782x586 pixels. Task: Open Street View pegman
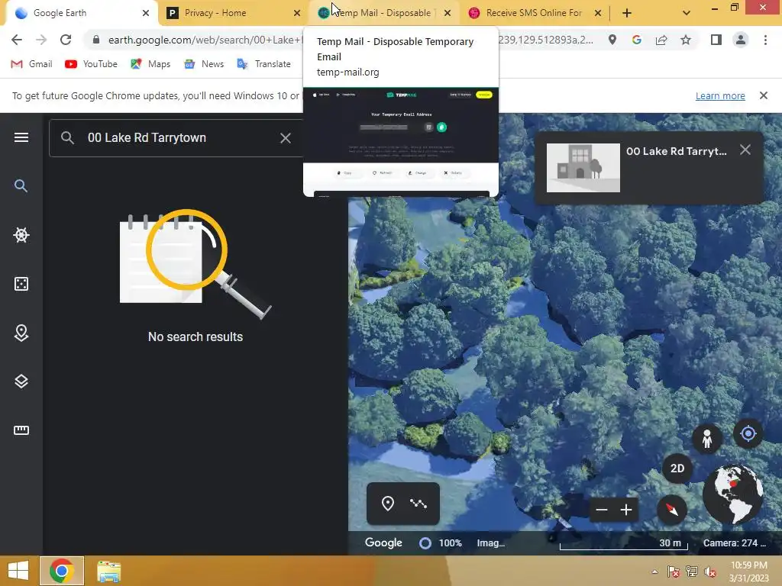(706, 439)
